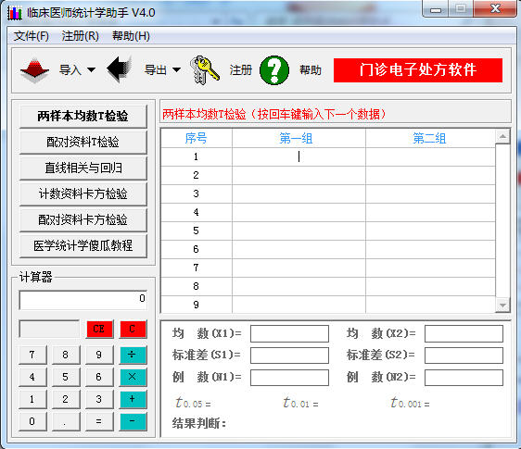Click the multiply operator calculator key
The image size is (521, 449).
(133, 377)
